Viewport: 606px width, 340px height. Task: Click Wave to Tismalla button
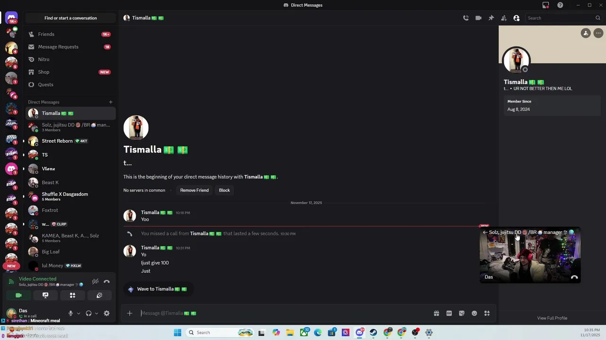(x=158, y=289)
